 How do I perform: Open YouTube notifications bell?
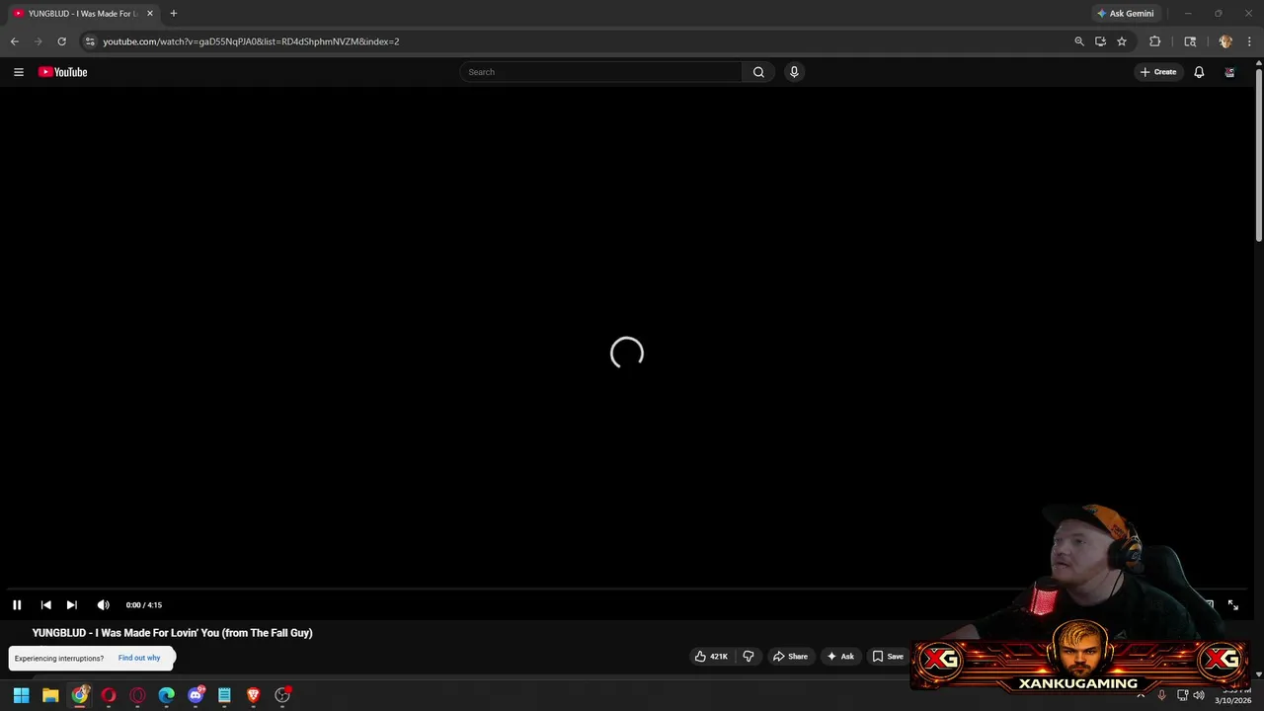1199,72
